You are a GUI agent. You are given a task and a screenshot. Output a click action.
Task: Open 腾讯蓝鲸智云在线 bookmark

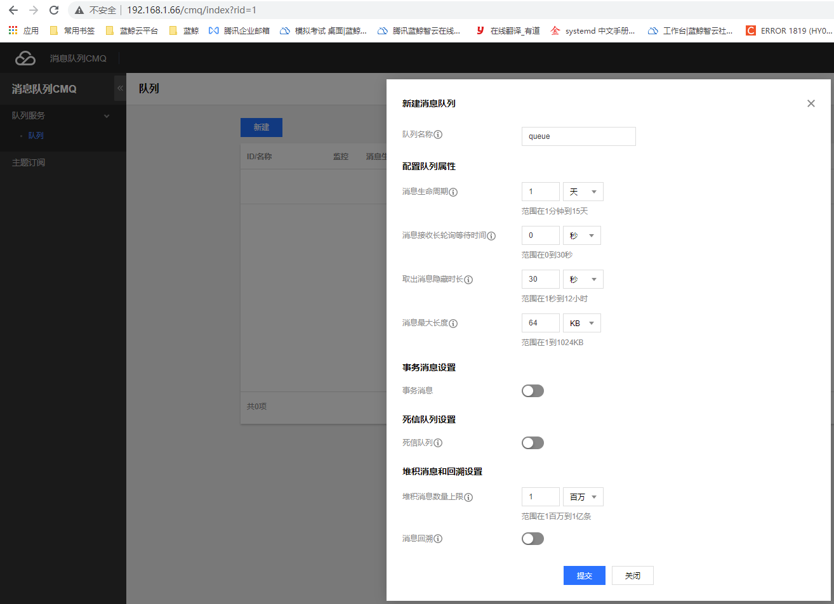[x=420, y=30]
